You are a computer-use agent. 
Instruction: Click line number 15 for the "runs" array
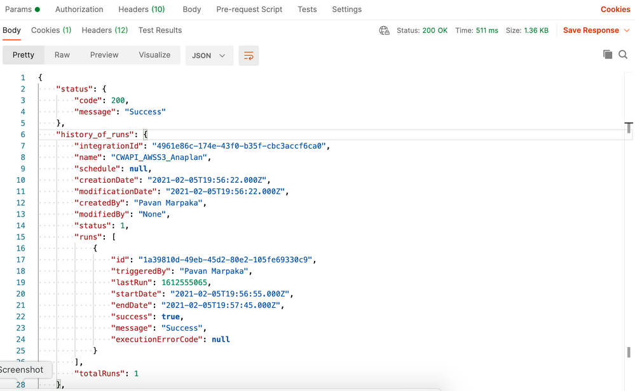pos(20,237)
